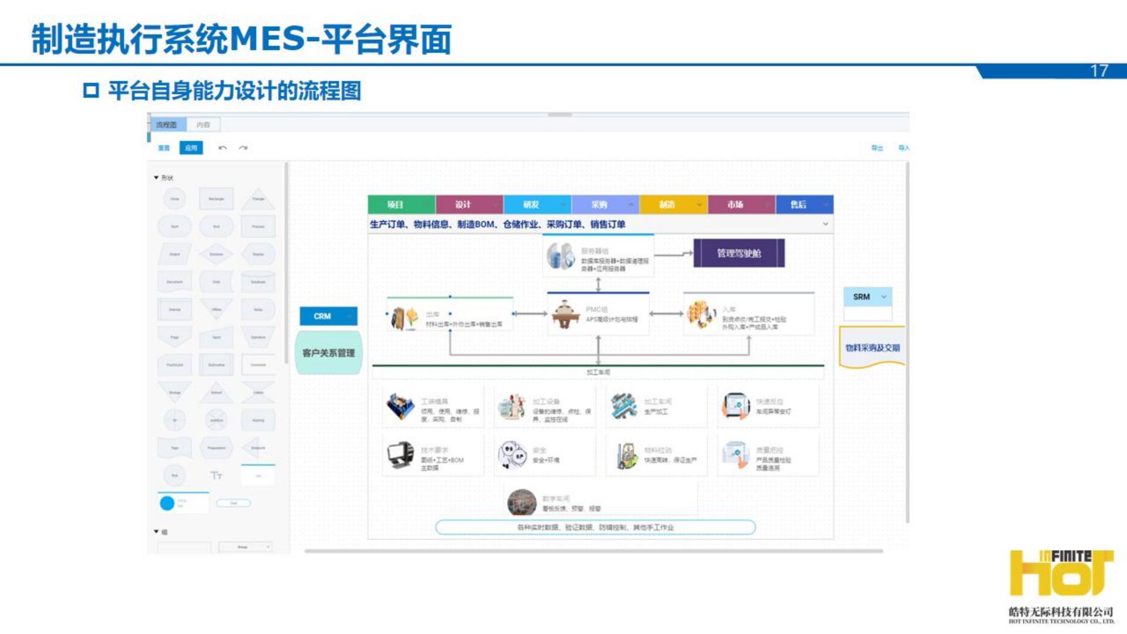Click the 管理驾驶舱 purple block
Viewport: 1127px width, 634px height.
point(738,253)
